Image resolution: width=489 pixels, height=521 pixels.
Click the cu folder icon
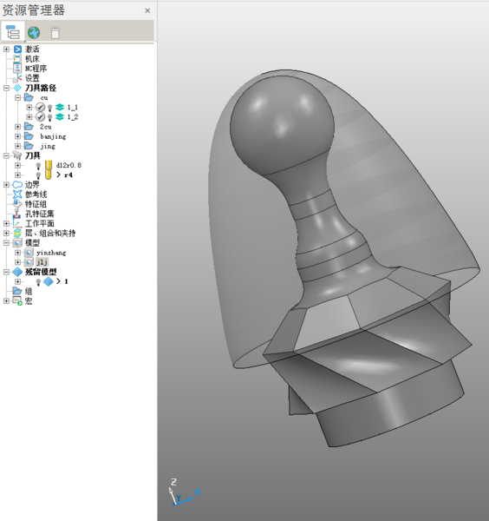pos(29,97)
